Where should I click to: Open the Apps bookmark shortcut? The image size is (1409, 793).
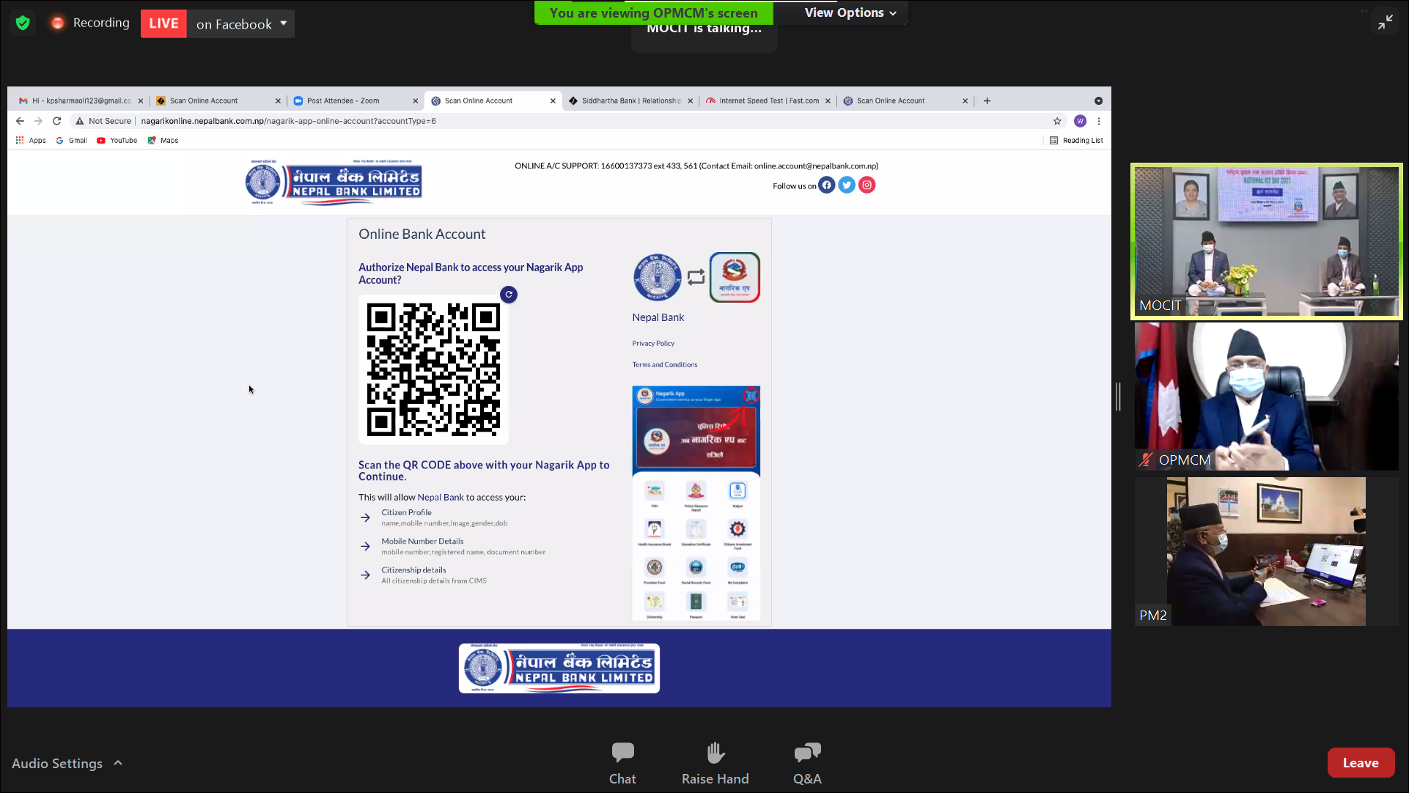30,140
